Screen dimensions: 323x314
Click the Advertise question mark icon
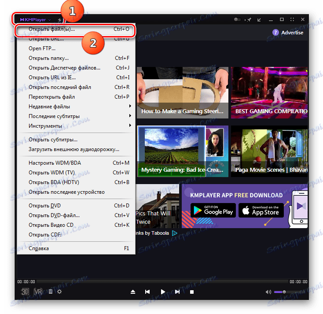275,33
